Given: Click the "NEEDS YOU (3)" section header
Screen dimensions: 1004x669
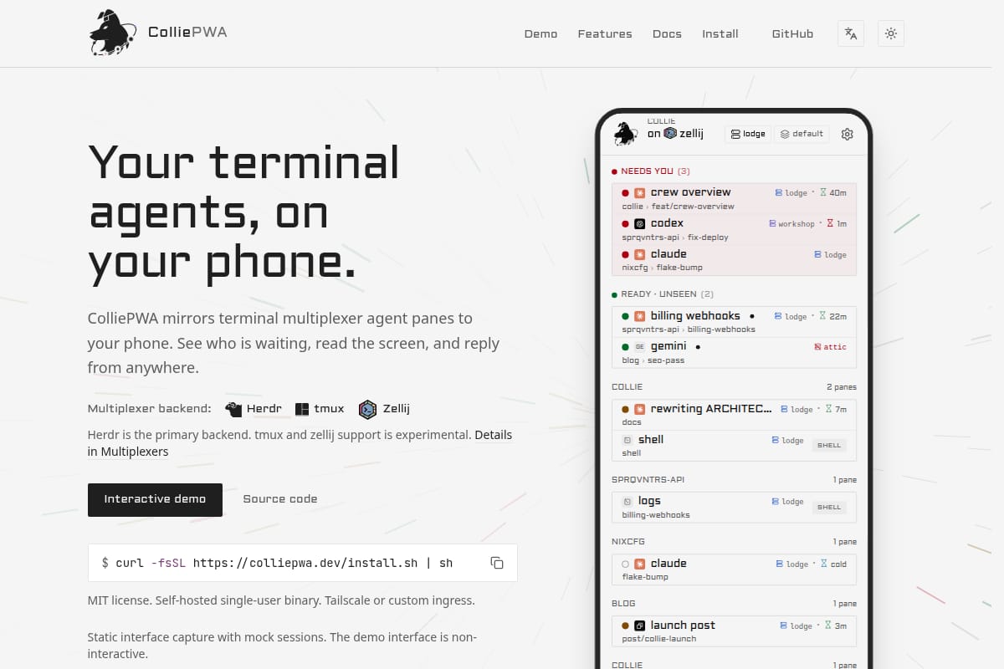Looking at the screenshot, I should point(650,171).
